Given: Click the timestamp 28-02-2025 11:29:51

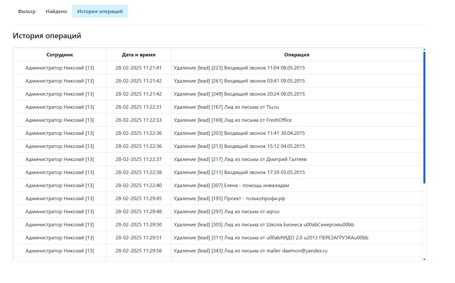Looking at the screenshot, I should pos(138,238).
